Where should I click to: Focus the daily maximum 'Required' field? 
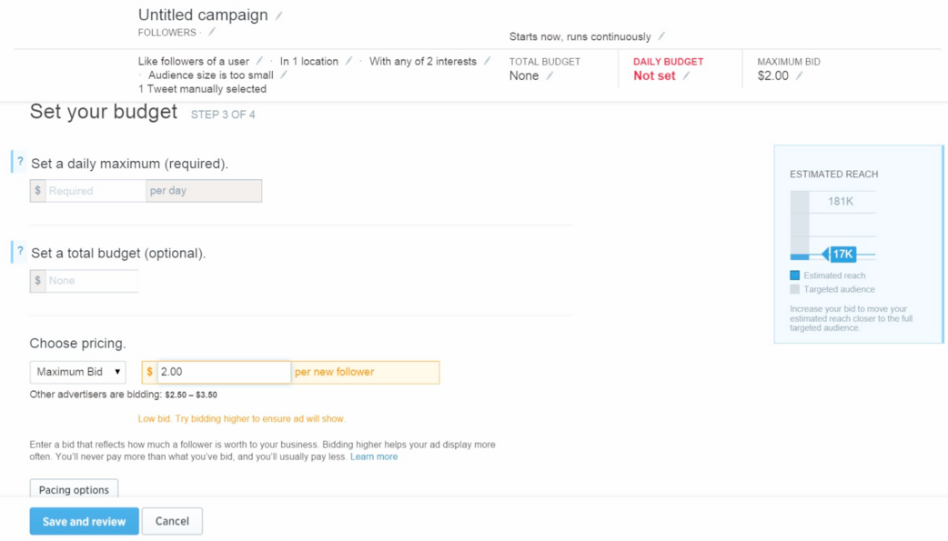click(95, 191)
